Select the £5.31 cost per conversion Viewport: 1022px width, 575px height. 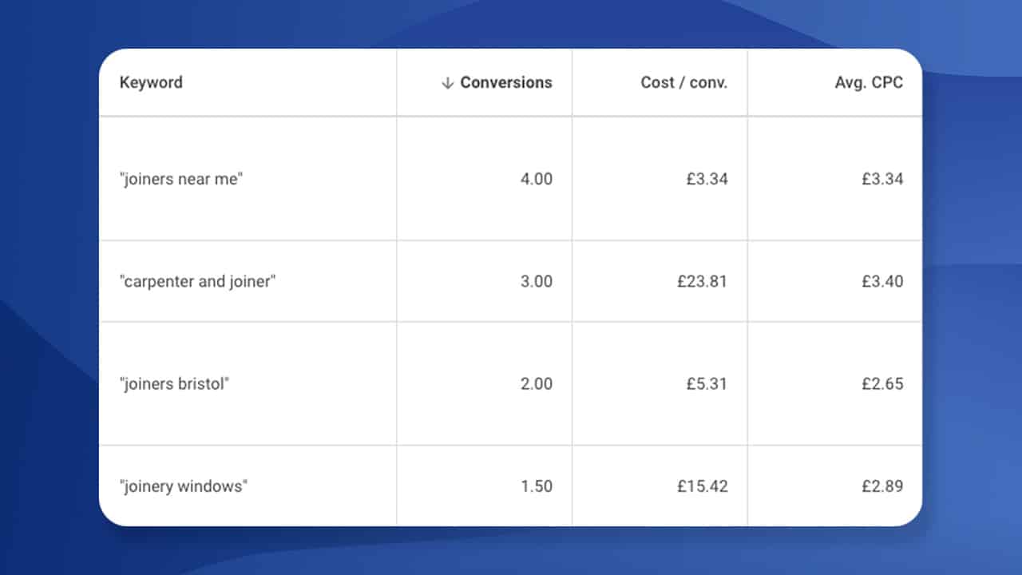[x=707, y=384]
